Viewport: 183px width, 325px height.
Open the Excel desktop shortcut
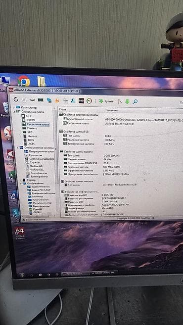[12, 176]
